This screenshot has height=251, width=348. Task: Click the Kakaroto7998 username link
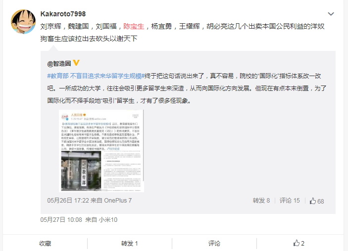coord(63,14)
